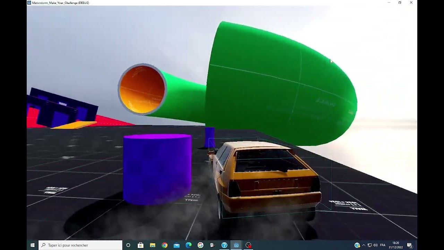Switch the FRA input language
The height and width of the screenshot is (250, 444).
[383, 245]
